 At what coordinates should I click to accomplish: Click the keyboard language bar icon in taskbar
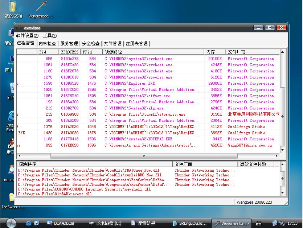(259, 224)
